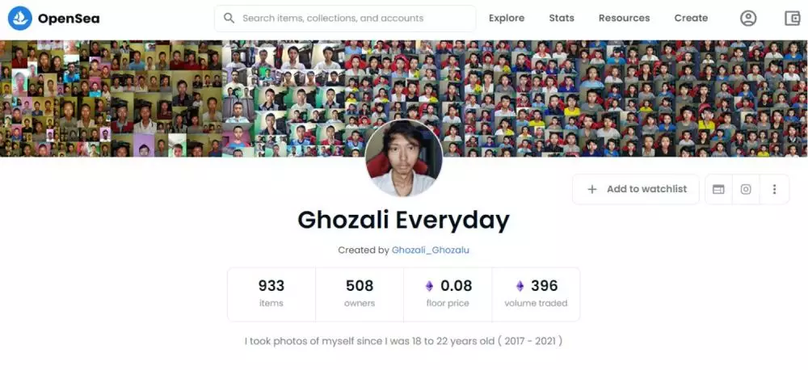Screen dimensions: 808x370
Task: Click the Ethereum icon beside volume traded
Action: (520, 285)
